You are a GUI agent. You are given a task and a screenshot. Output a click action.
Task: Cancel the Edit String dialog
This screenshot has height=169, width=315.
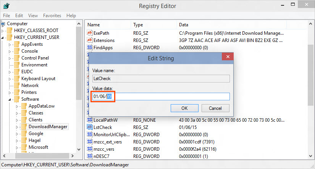pos(215,108)
